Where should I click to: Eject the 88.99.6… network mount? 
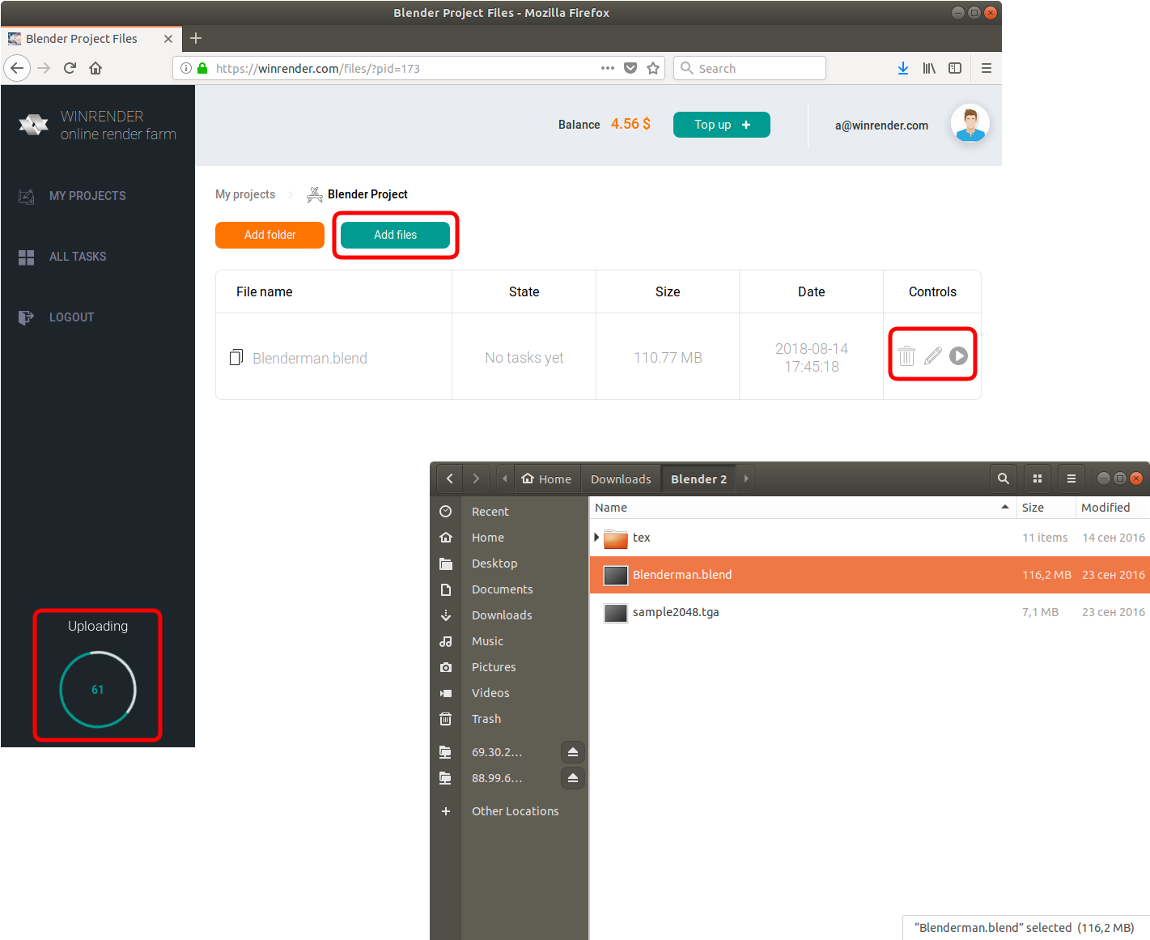(x=573, y=778)
